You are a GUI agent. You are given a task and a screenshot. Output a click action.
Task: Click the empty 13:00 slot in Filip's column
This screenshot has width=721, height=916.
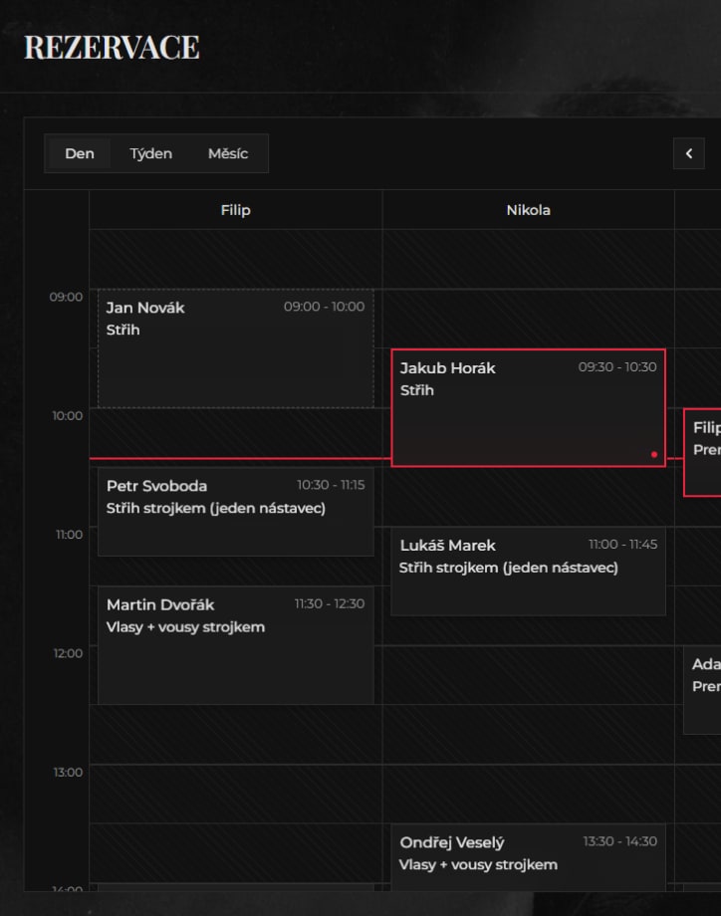click(235, 794)
